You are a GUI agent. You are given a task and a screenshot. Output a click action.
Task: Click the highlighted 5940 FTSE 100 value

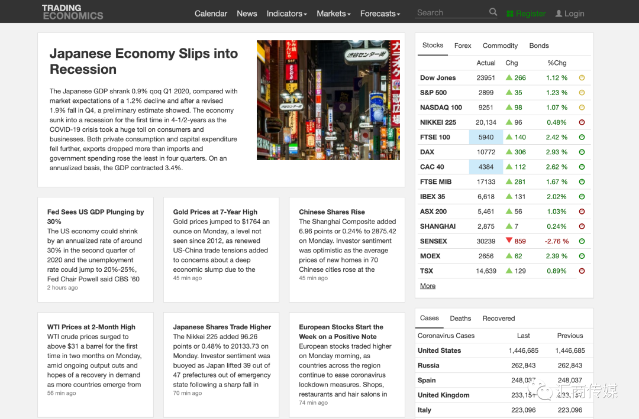pos(486,137)
